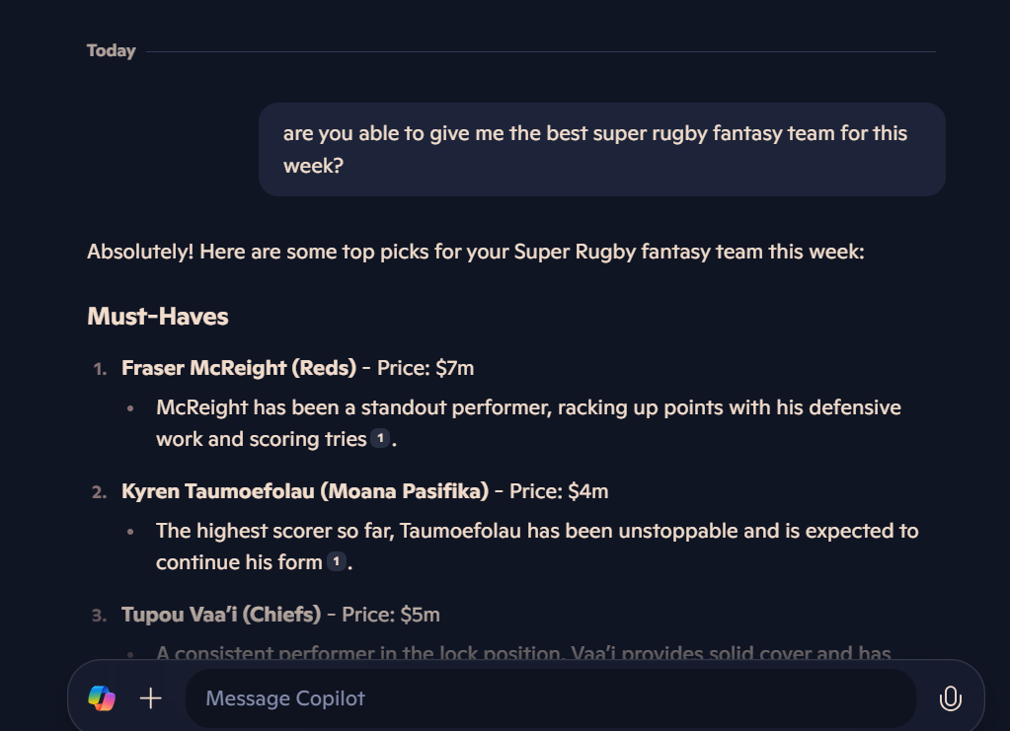1010x731 pixels.
Task: Click list number 1 beside McReight
Action: click(x=99, y=369)
